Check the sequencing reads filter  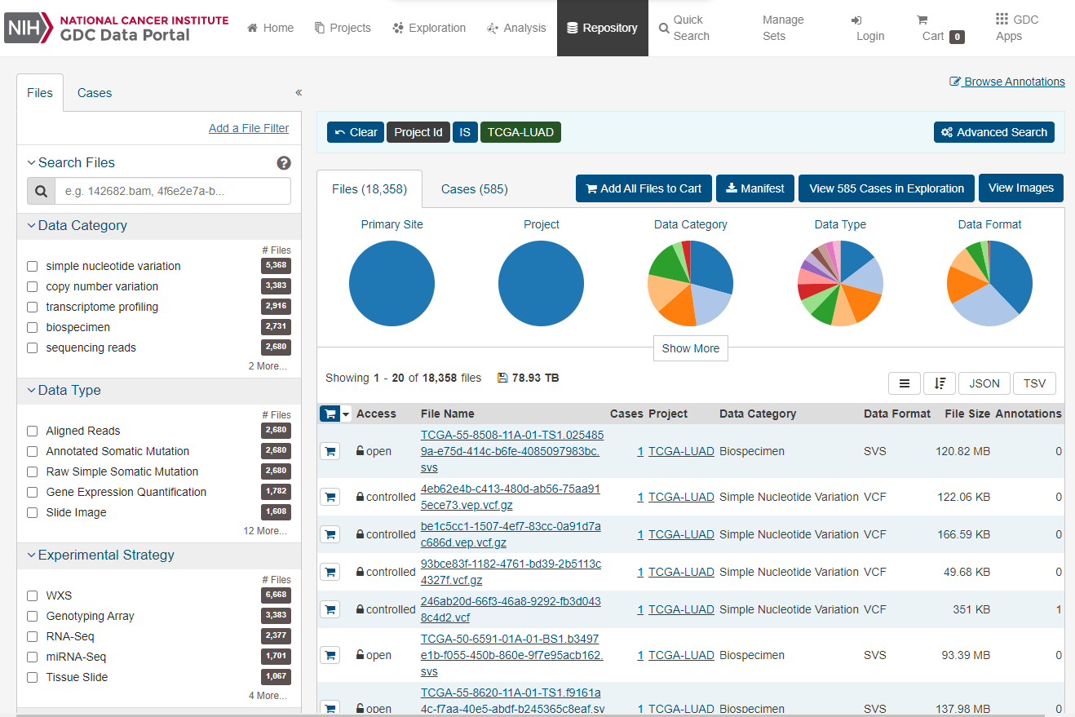pyautogui.click(x=32, y=347)
